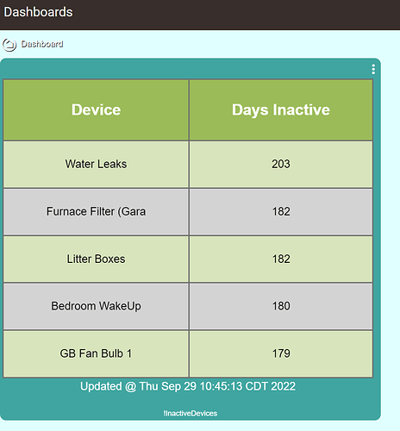Click the Hubitat dashboard logo icon

click(9, 45)
